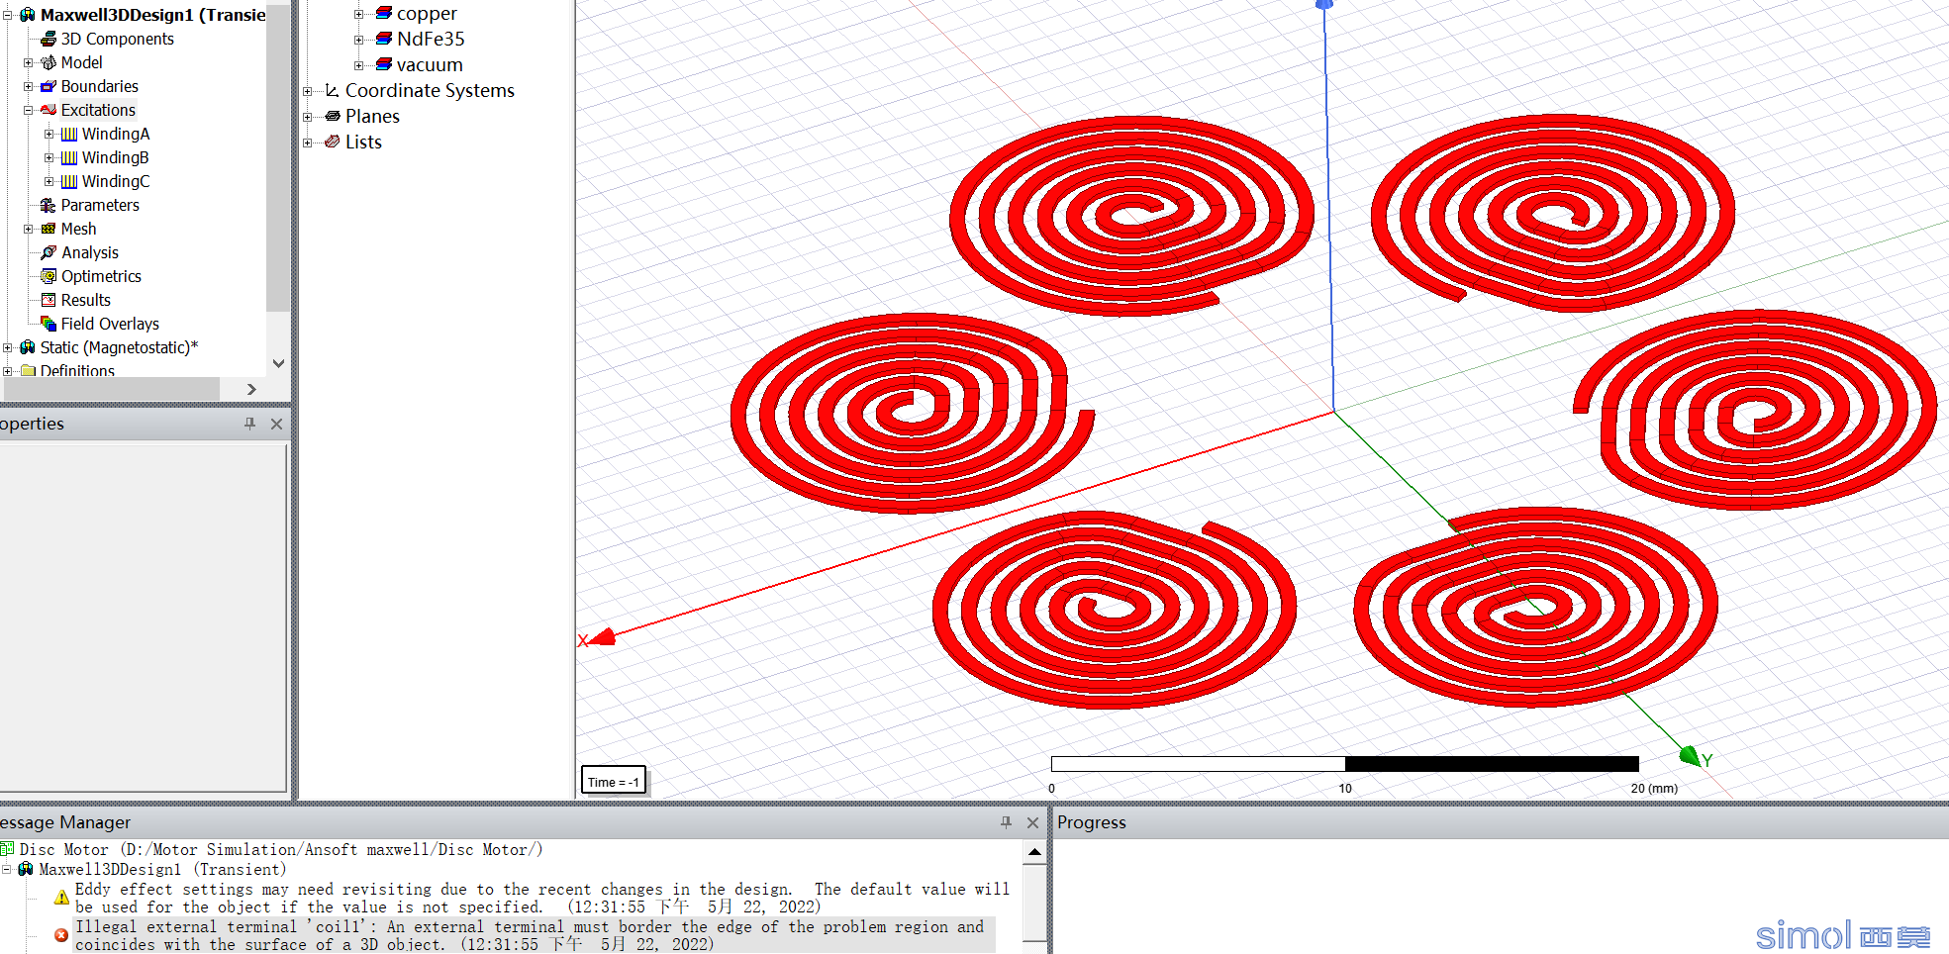
Task: Select the Results tree item
Action: click(x=86, y=300)
